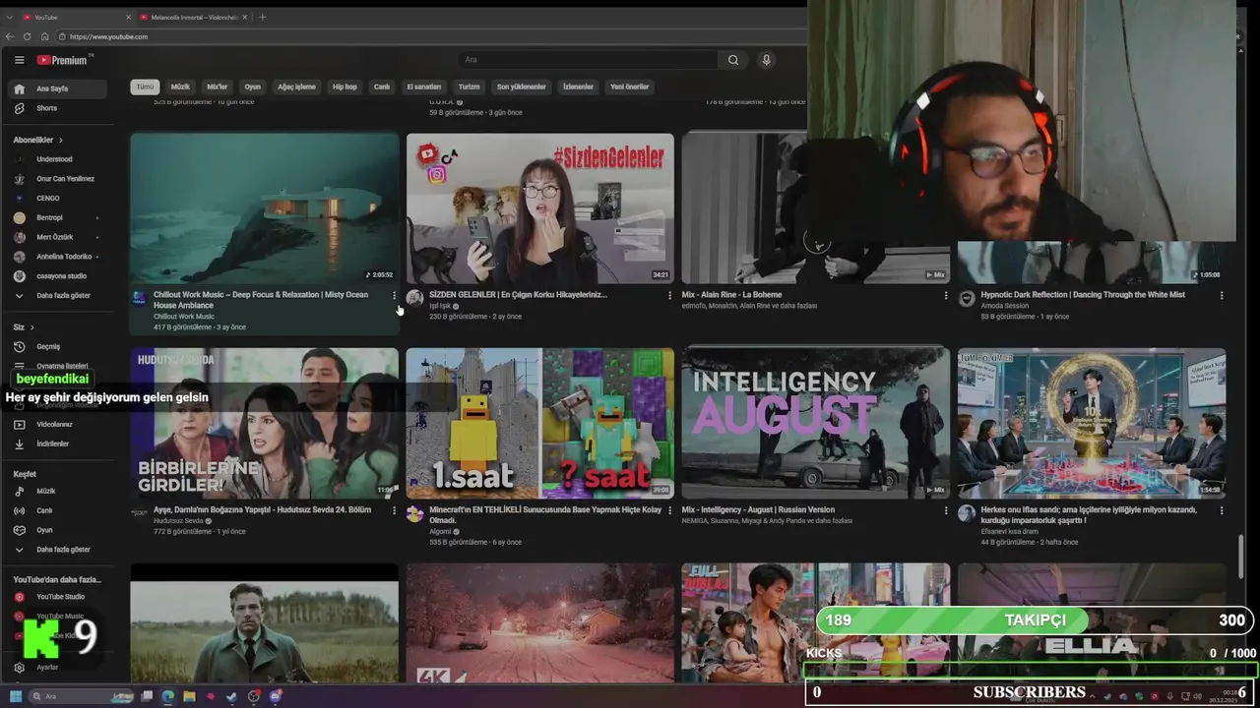
Task: Expand the Siz section chevron
Action: coord(31,326)
